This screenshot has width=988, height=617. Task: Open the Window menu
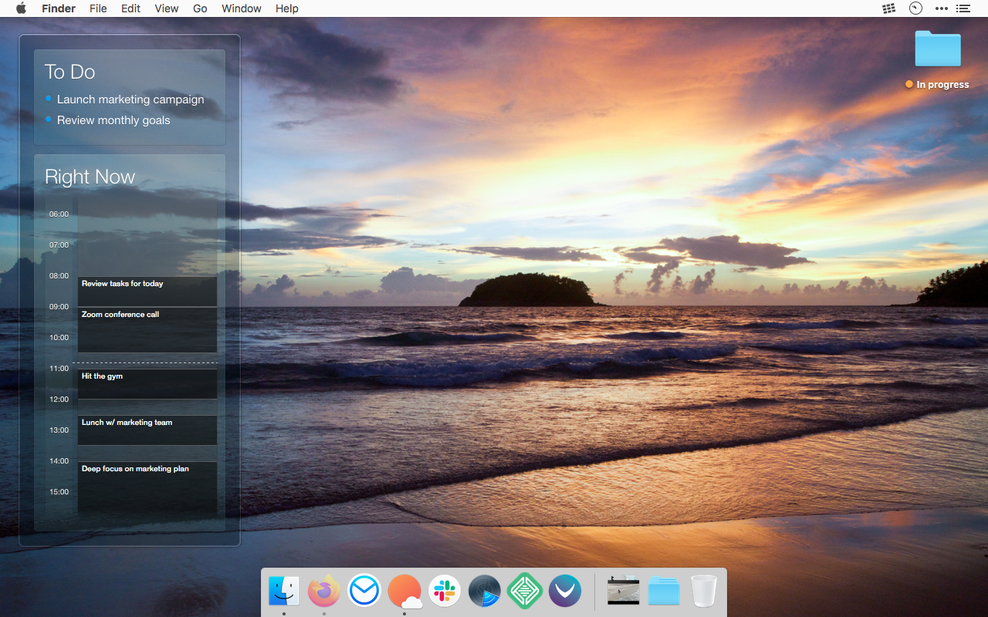click(x=241, y=8)
